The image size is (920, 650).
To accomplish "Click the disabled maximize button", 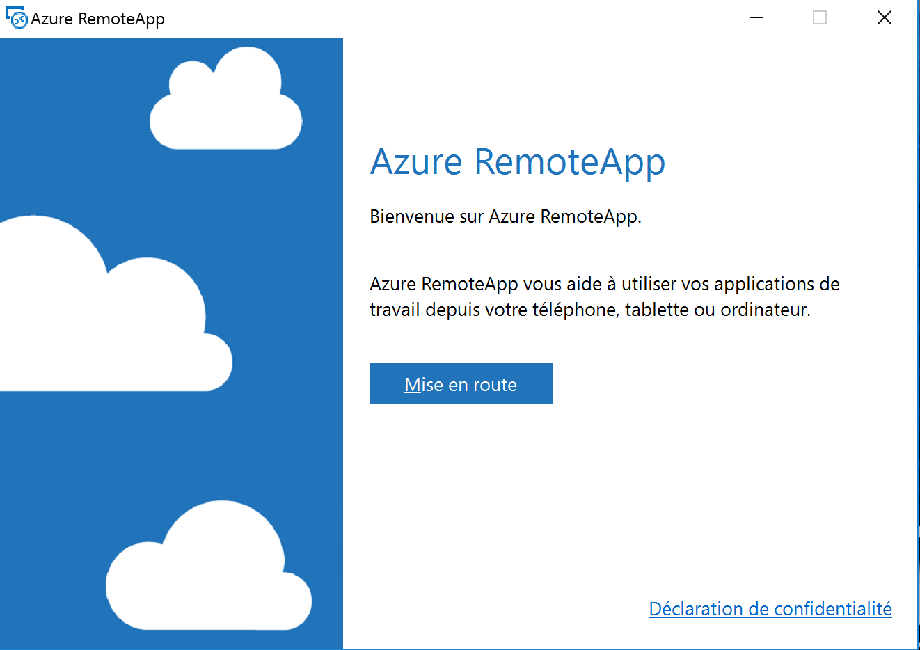I will coord(820,18).
